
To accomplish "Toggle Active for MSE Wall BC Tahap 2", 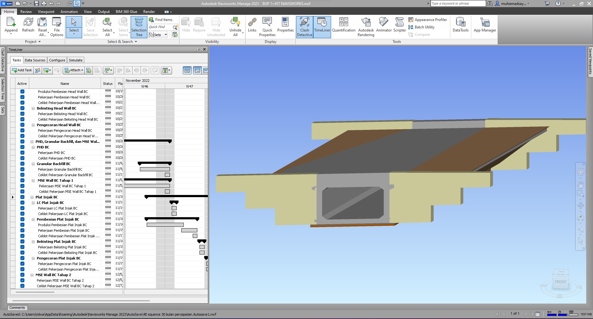I will [x=22, y=275].
